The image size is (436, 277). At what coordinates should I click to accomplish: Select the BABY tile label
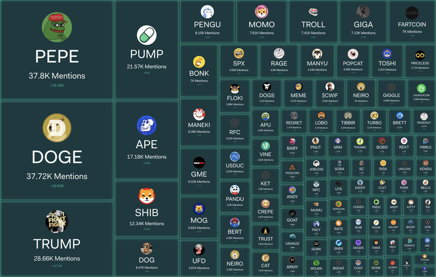pos(292,148)
